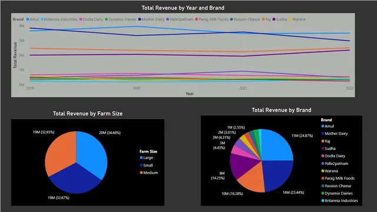
Task: Click the 4M y-axis label
Action: [x=21, y=26]
